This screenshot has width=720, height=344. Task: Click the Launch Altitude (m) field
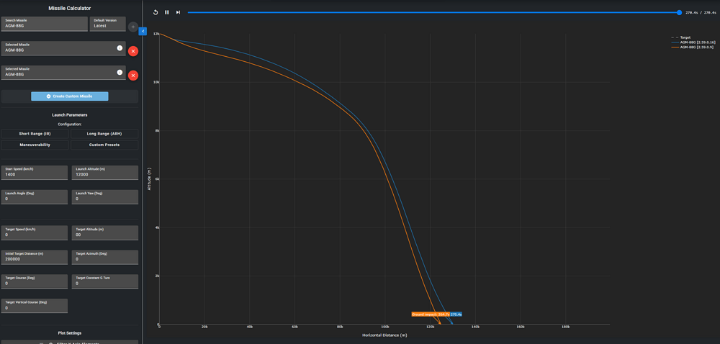pos(104,173)
